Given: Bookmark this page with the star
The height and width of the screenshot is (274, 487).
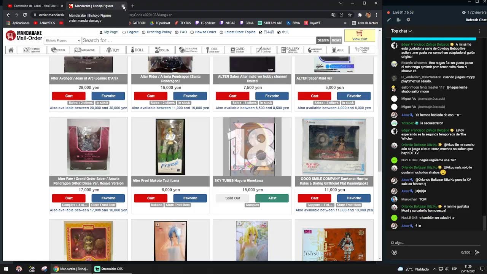Looking at the screenshot, I should pos(349,15).
